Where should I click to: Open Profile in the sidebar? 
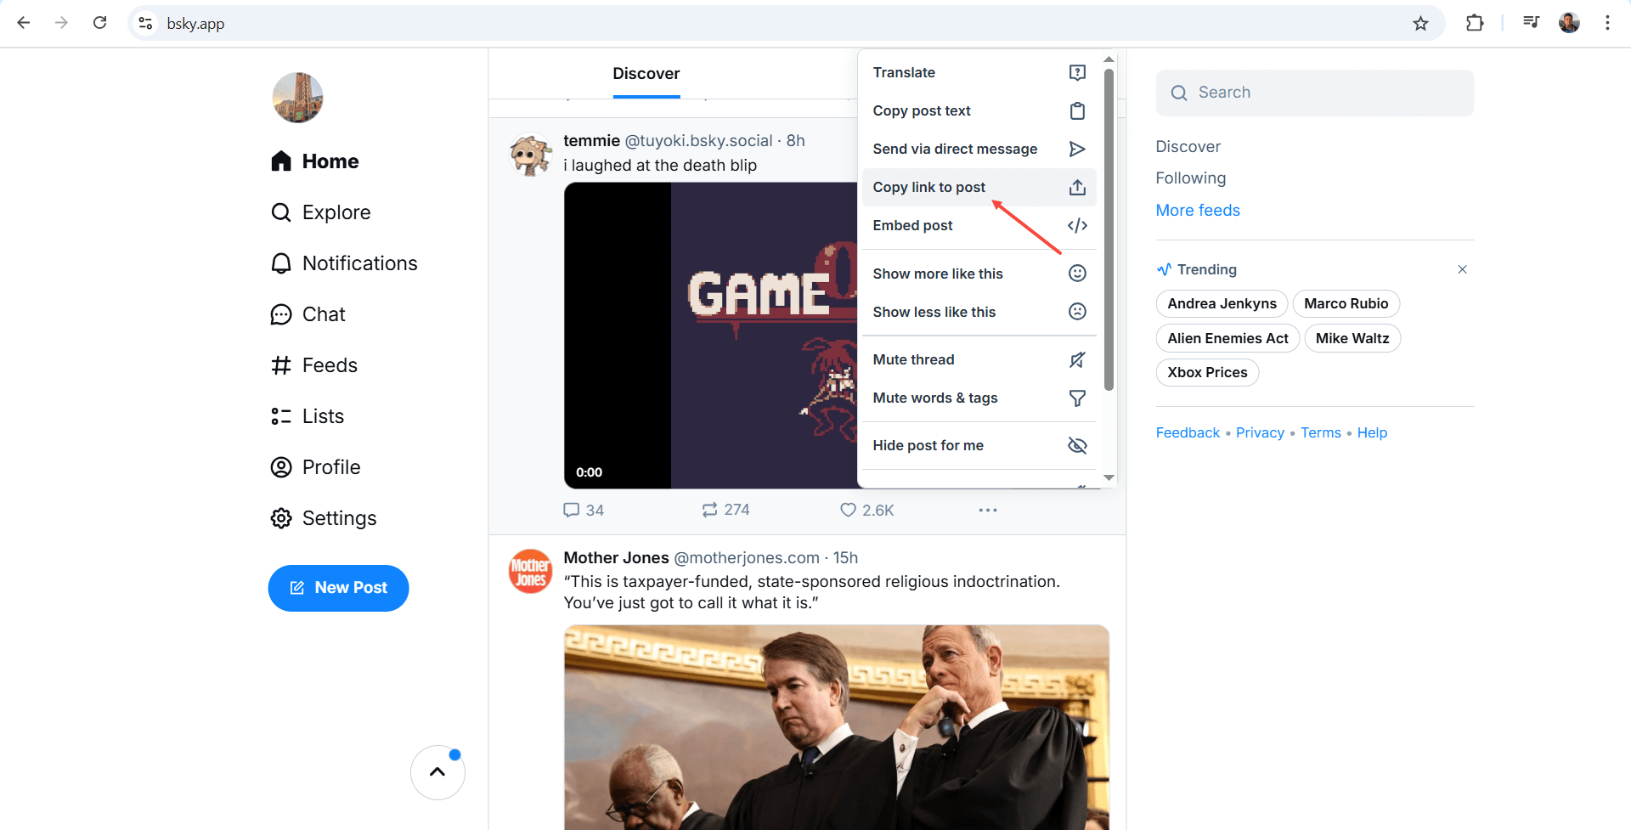[316, 467]
